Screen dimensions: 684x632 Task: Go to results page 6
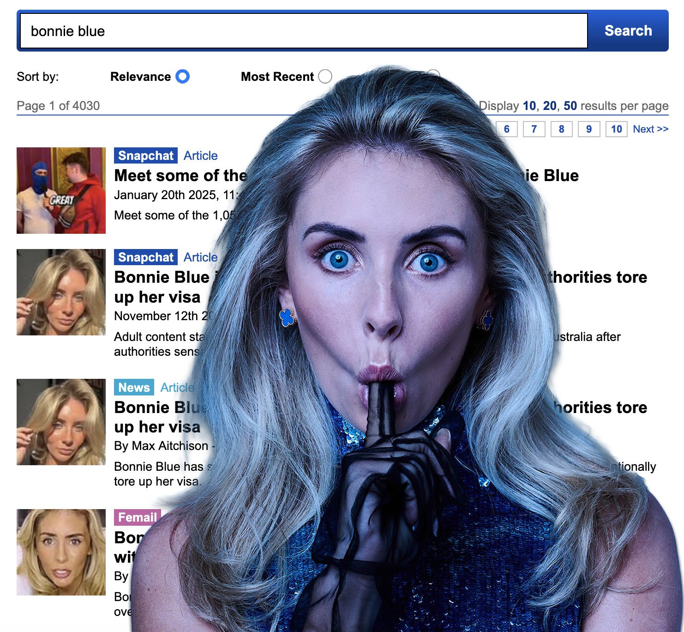(x=506, y=129)
